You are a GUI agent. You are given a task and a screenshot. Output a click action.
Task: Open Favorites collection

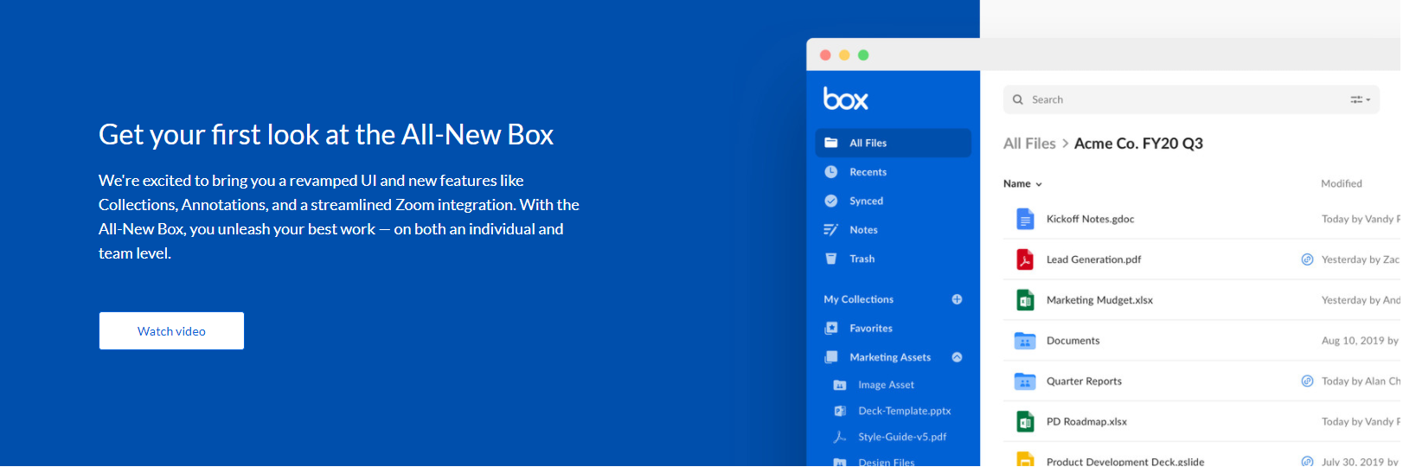[x=871, y=329]
